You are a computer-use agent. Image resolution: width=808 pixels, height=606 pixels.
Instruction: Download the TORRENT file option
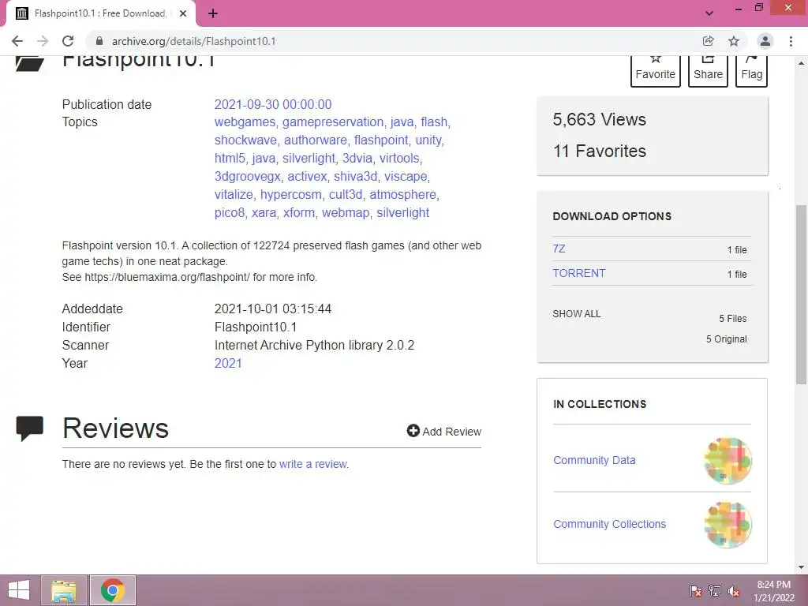[578, 273]
